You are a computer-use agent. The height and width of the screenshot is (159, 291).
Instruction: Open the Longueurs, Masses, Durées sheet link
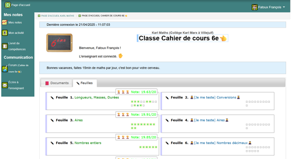tap(97, 98)
